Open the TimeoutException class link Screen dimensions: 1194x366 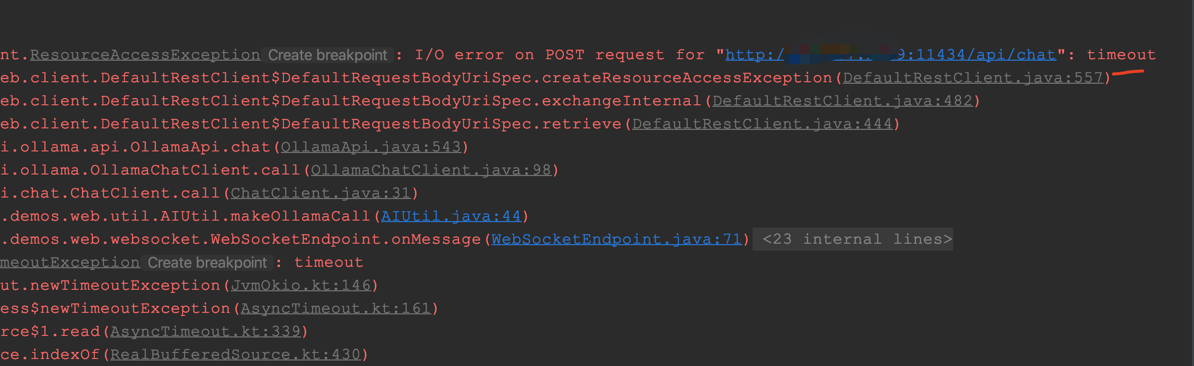tap(70, 262)
